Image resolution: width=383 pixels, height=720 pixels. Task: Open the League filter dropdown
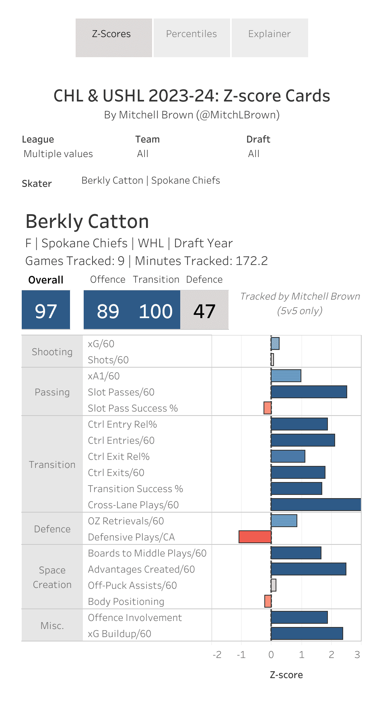point(58,154)
